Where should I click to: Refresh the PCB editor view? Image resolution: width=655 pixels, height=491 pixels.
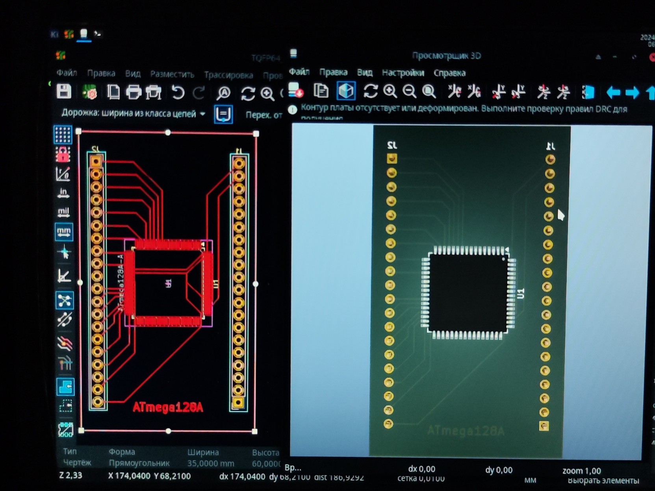248,94
